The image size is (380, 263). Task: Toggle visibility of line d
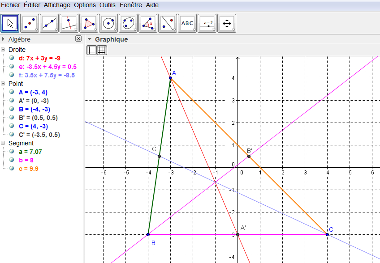tap(12, 58)
